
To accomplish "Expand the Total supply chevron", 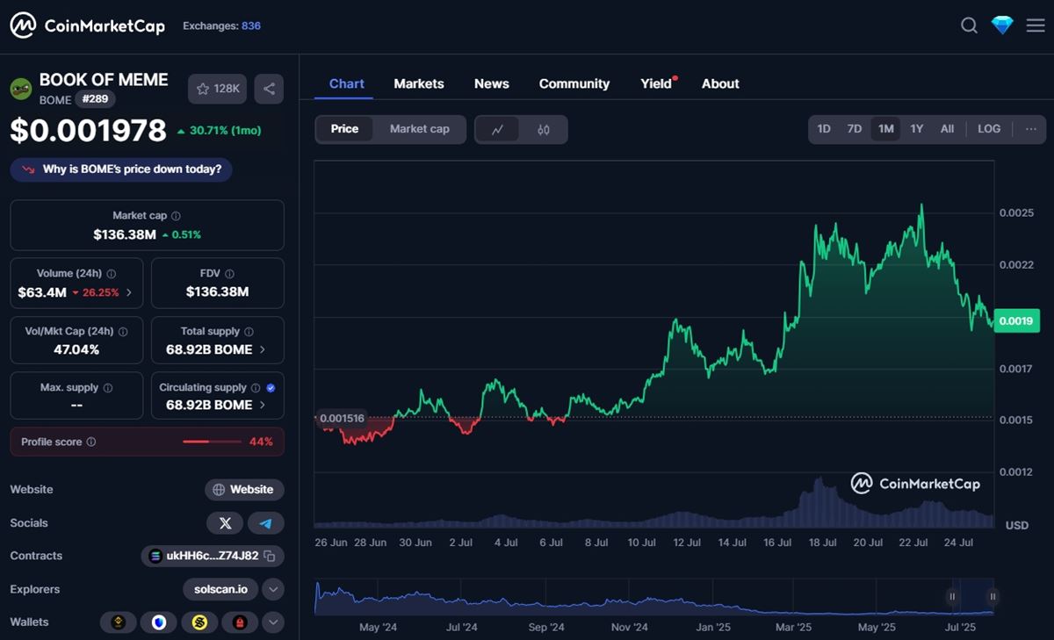I will click(263, 349).
